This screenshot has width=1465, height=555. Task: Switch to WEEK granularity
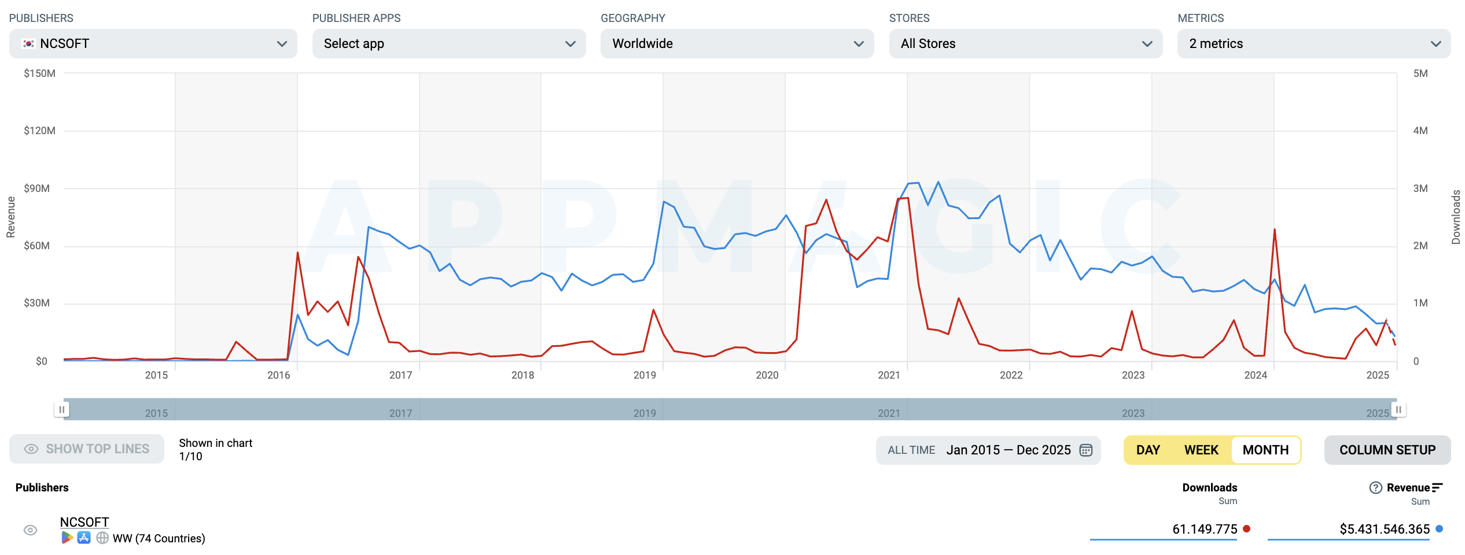pyautogui.click(x=1201, y=450)
